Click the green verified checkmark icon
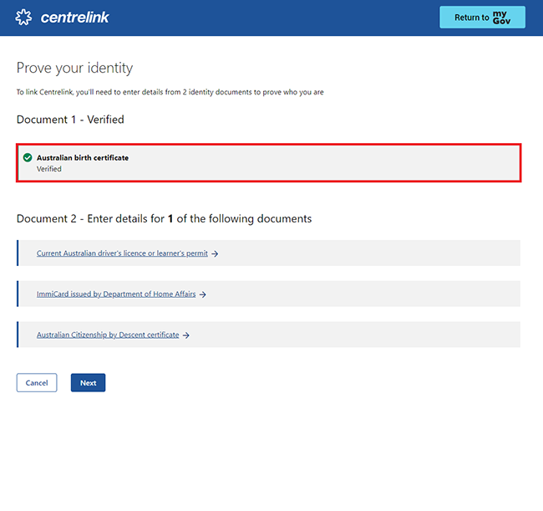This screenshot has height=511, width=543. click(28, 157)
